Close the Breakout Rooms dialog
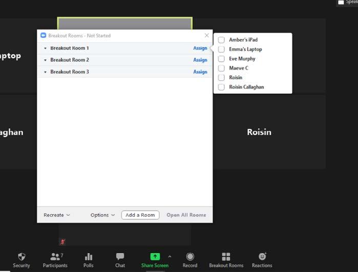The width and height of the screenshot is (358, 272). [x=206, y=35]
